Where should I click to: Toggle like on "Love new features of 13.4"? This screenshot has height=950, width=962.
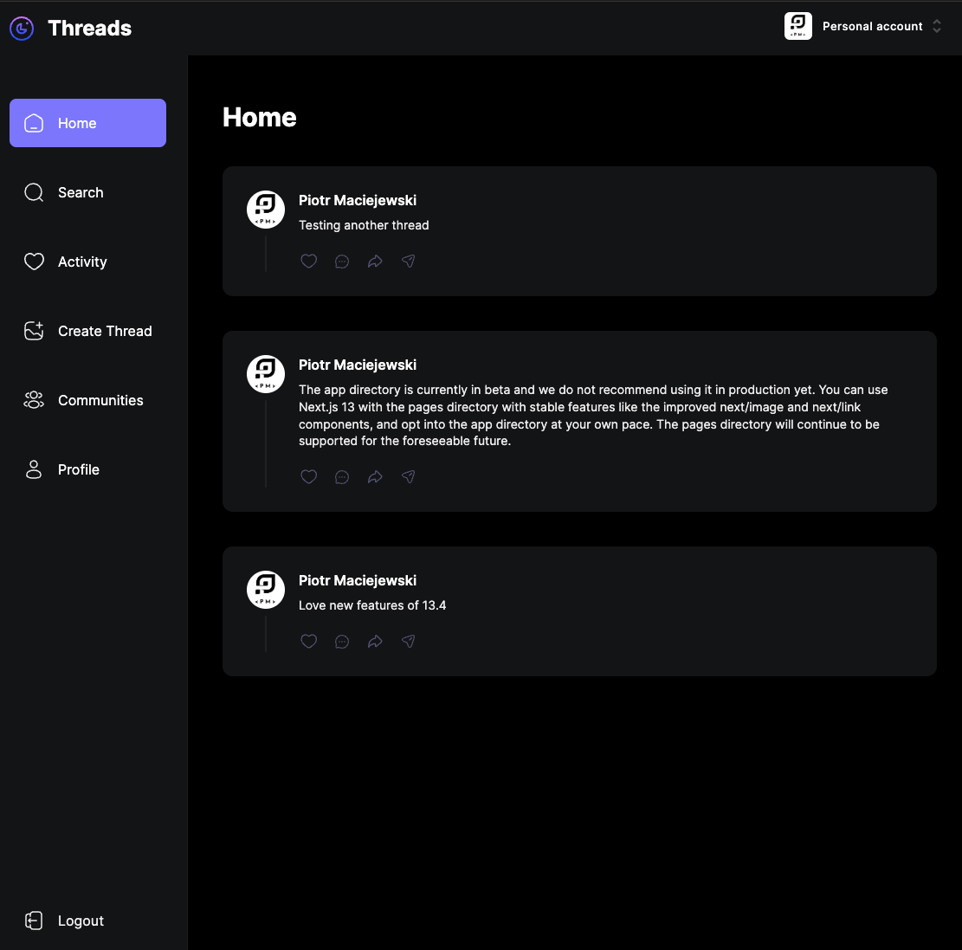click(x=308, y=642)
